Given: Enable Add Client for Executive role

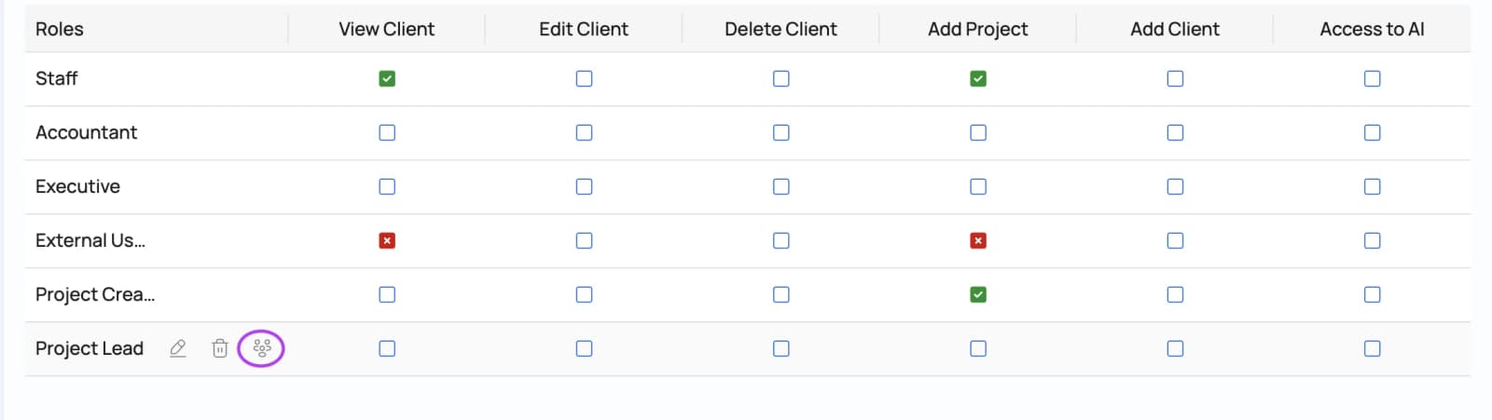Looking at the screenshot, I should (1175, 186).
